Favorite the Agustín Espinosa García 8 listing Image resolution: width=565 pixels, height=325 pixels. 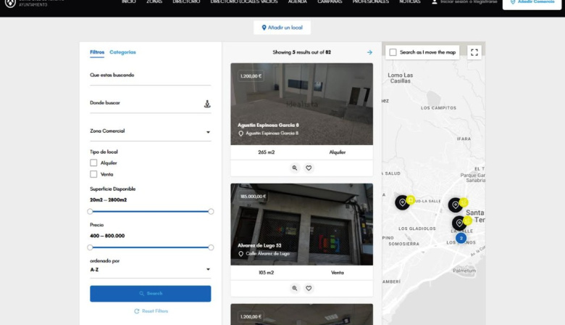(309, 168)
